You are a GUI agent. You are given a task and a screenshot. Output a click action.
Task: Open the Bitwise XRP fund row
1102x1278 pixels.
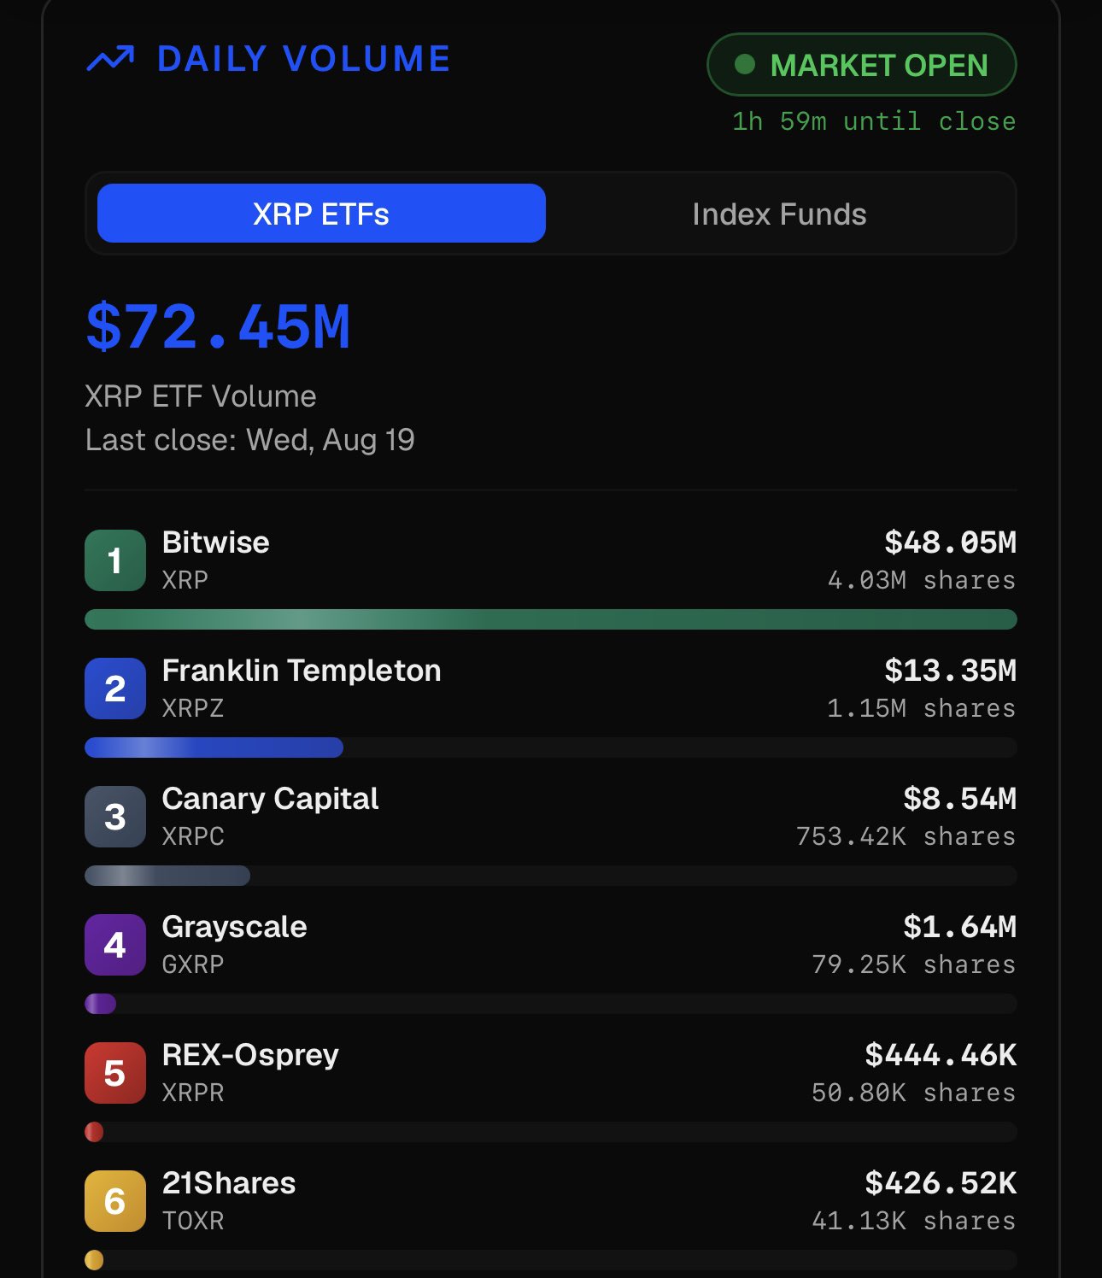(x=551, y=560)
